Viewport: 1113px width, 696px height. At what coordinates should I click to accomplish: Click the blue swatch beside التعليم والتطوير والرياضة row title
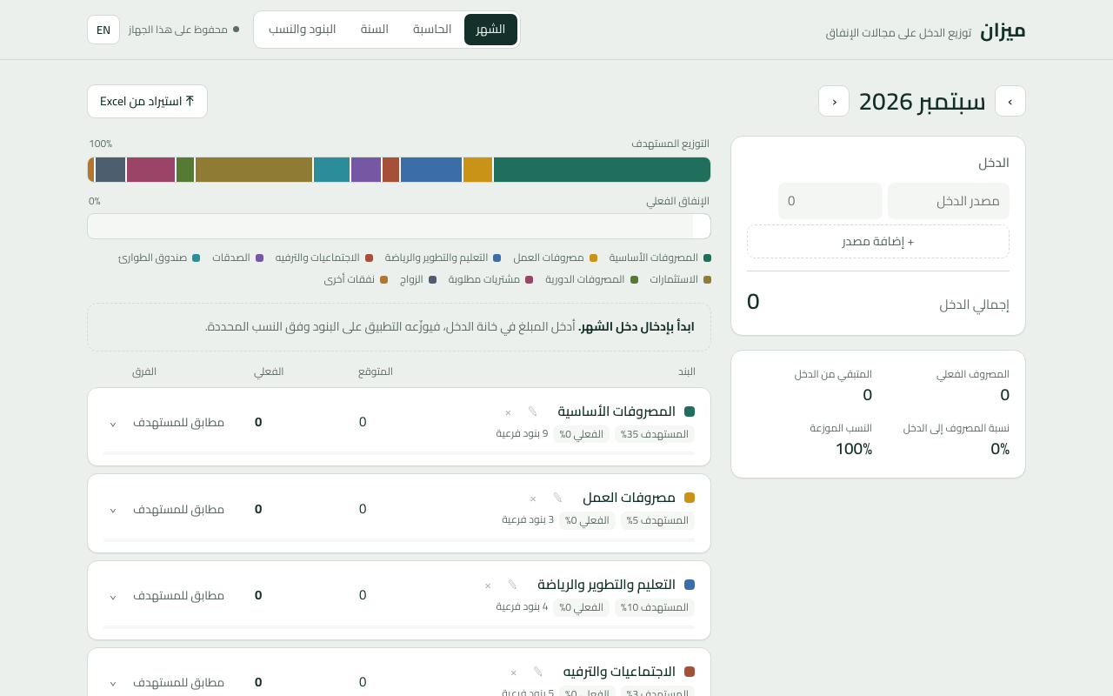point(690,585)
